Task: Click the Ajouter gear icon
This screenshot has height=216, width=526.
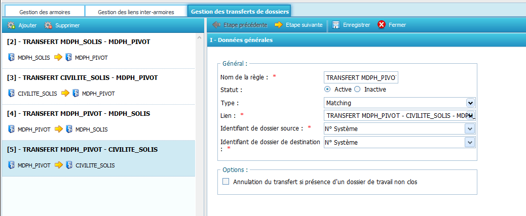Action: 11,25
